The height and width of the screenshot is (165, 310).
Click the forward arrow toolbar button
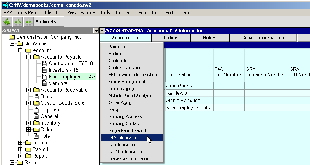pos(17,22)
